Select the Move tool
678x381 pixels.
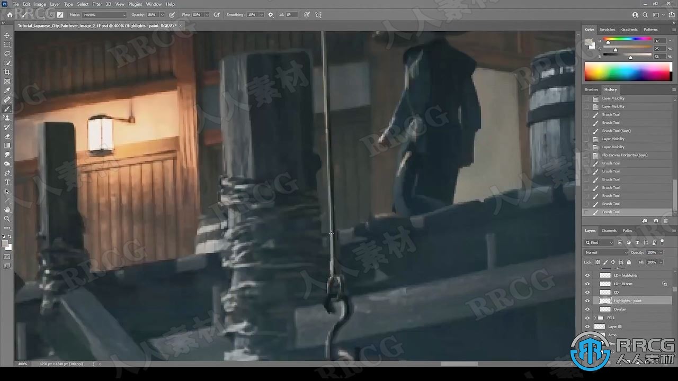click(x=7, y=35)
